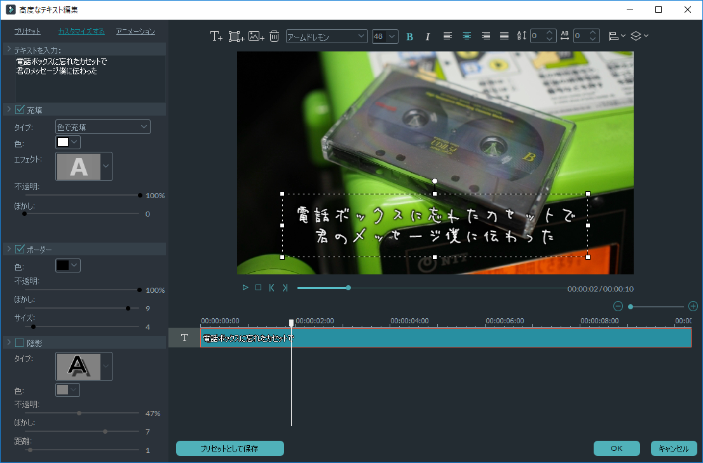Screen dimensions: 703x463
Task: Stop the preview playback
Action: pos(258,288)
